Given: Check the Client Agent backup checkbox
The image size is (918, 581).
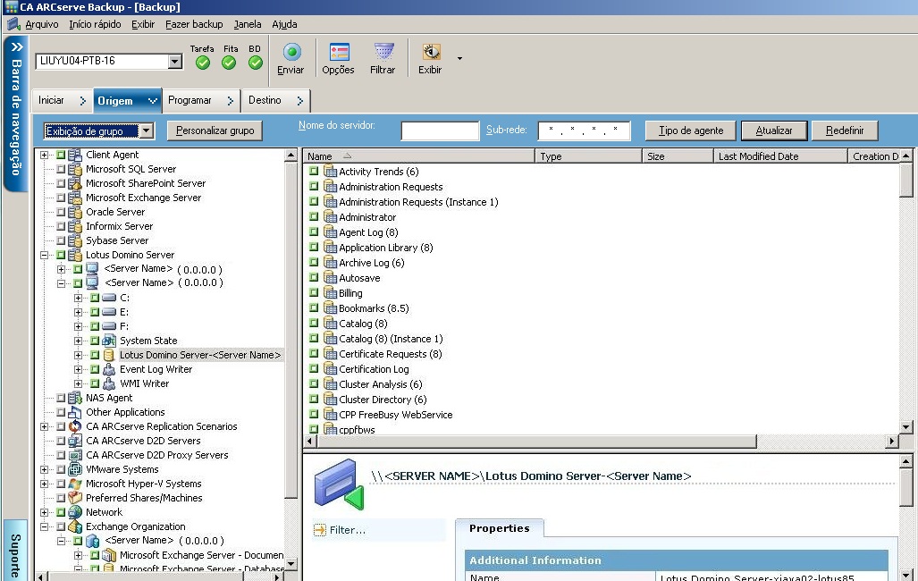Looking at the screenshot, I should pos(61,155).
